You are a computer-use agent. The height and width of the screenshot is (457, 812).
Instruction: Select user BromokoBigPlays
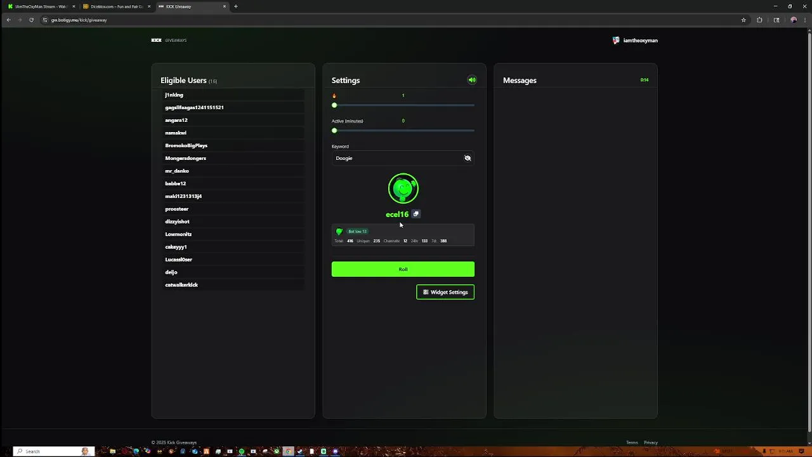pyautogui.click(x=233, y=145)
